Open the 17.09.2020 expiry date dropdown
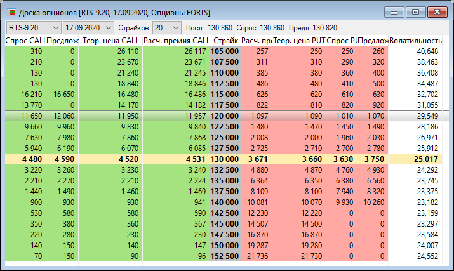Screen dimensions: 454x271 click(88, 28)
